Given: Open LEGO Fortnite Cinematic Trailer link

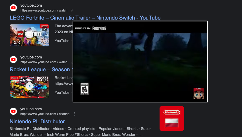Looking at the screenshot, I should [85, 18].
